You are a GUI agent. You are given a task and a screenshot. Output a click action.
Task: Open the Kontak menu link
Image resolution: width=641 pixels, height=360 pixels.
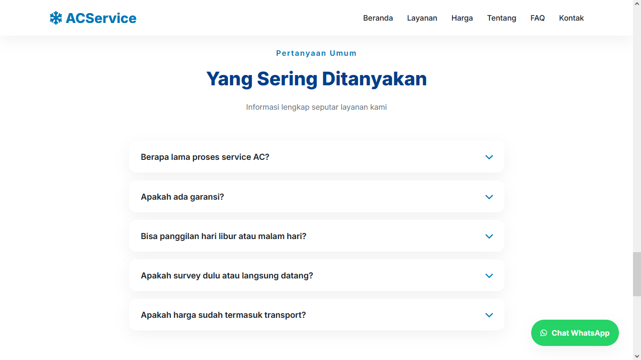pyautogui.click(x=571, y=18)
